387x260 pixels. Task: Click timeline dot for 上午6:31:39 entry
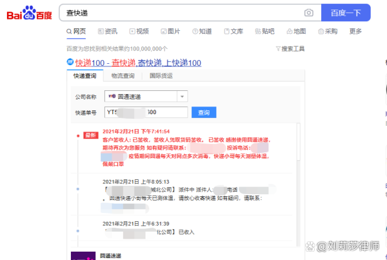78,231
